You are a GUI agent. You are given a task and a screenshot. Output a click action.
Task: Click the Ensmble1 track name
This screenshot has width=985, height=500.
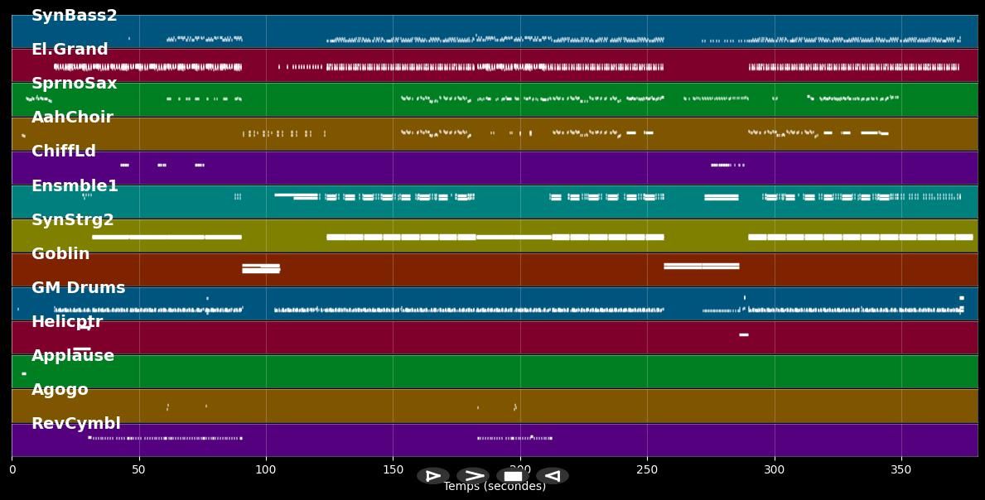coord(75,186)
